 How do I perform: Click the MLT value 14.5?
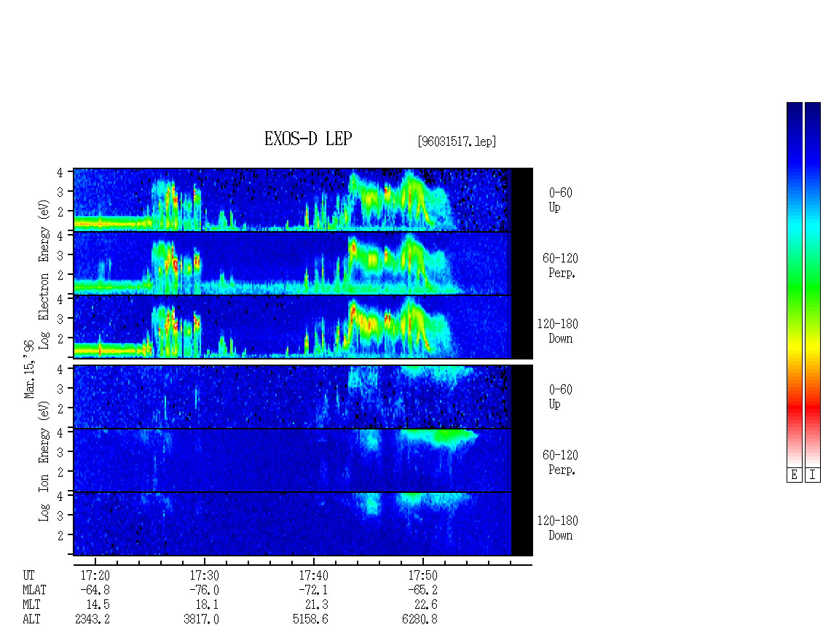click(98, 605)
